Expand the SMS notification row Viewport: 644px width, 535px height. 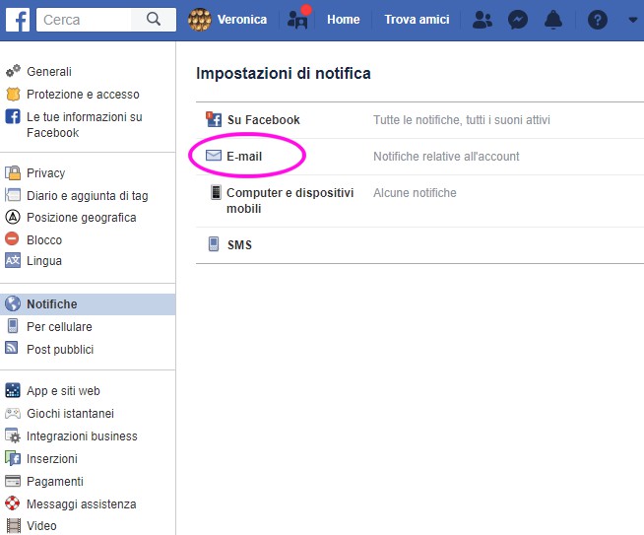[x=419, y=245]
